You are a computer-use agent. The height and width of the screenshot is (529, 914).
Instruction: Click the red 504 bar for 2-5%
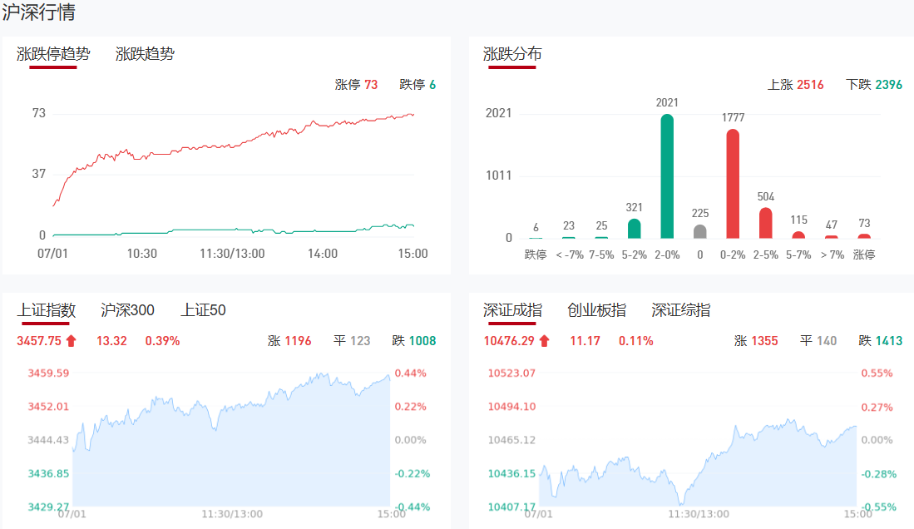(766, 223)
